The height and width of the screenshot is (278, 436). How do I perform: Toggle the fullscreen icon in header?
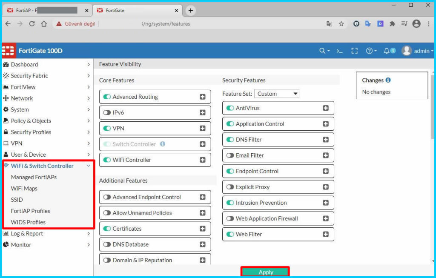click(x=354, y=51)
